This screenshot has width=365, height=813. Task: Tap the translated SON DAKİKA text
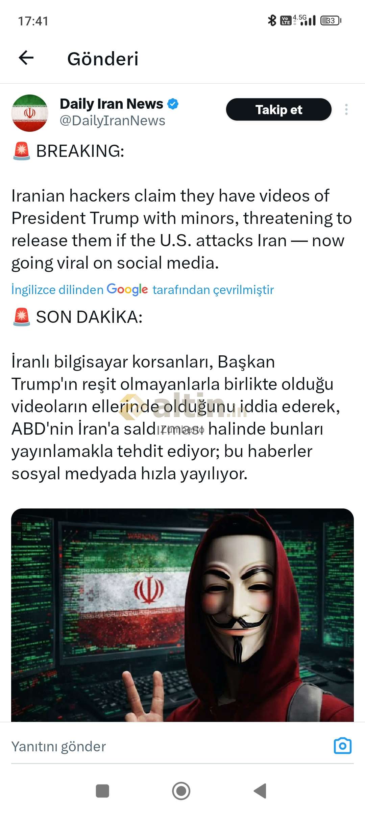point(176,395)
